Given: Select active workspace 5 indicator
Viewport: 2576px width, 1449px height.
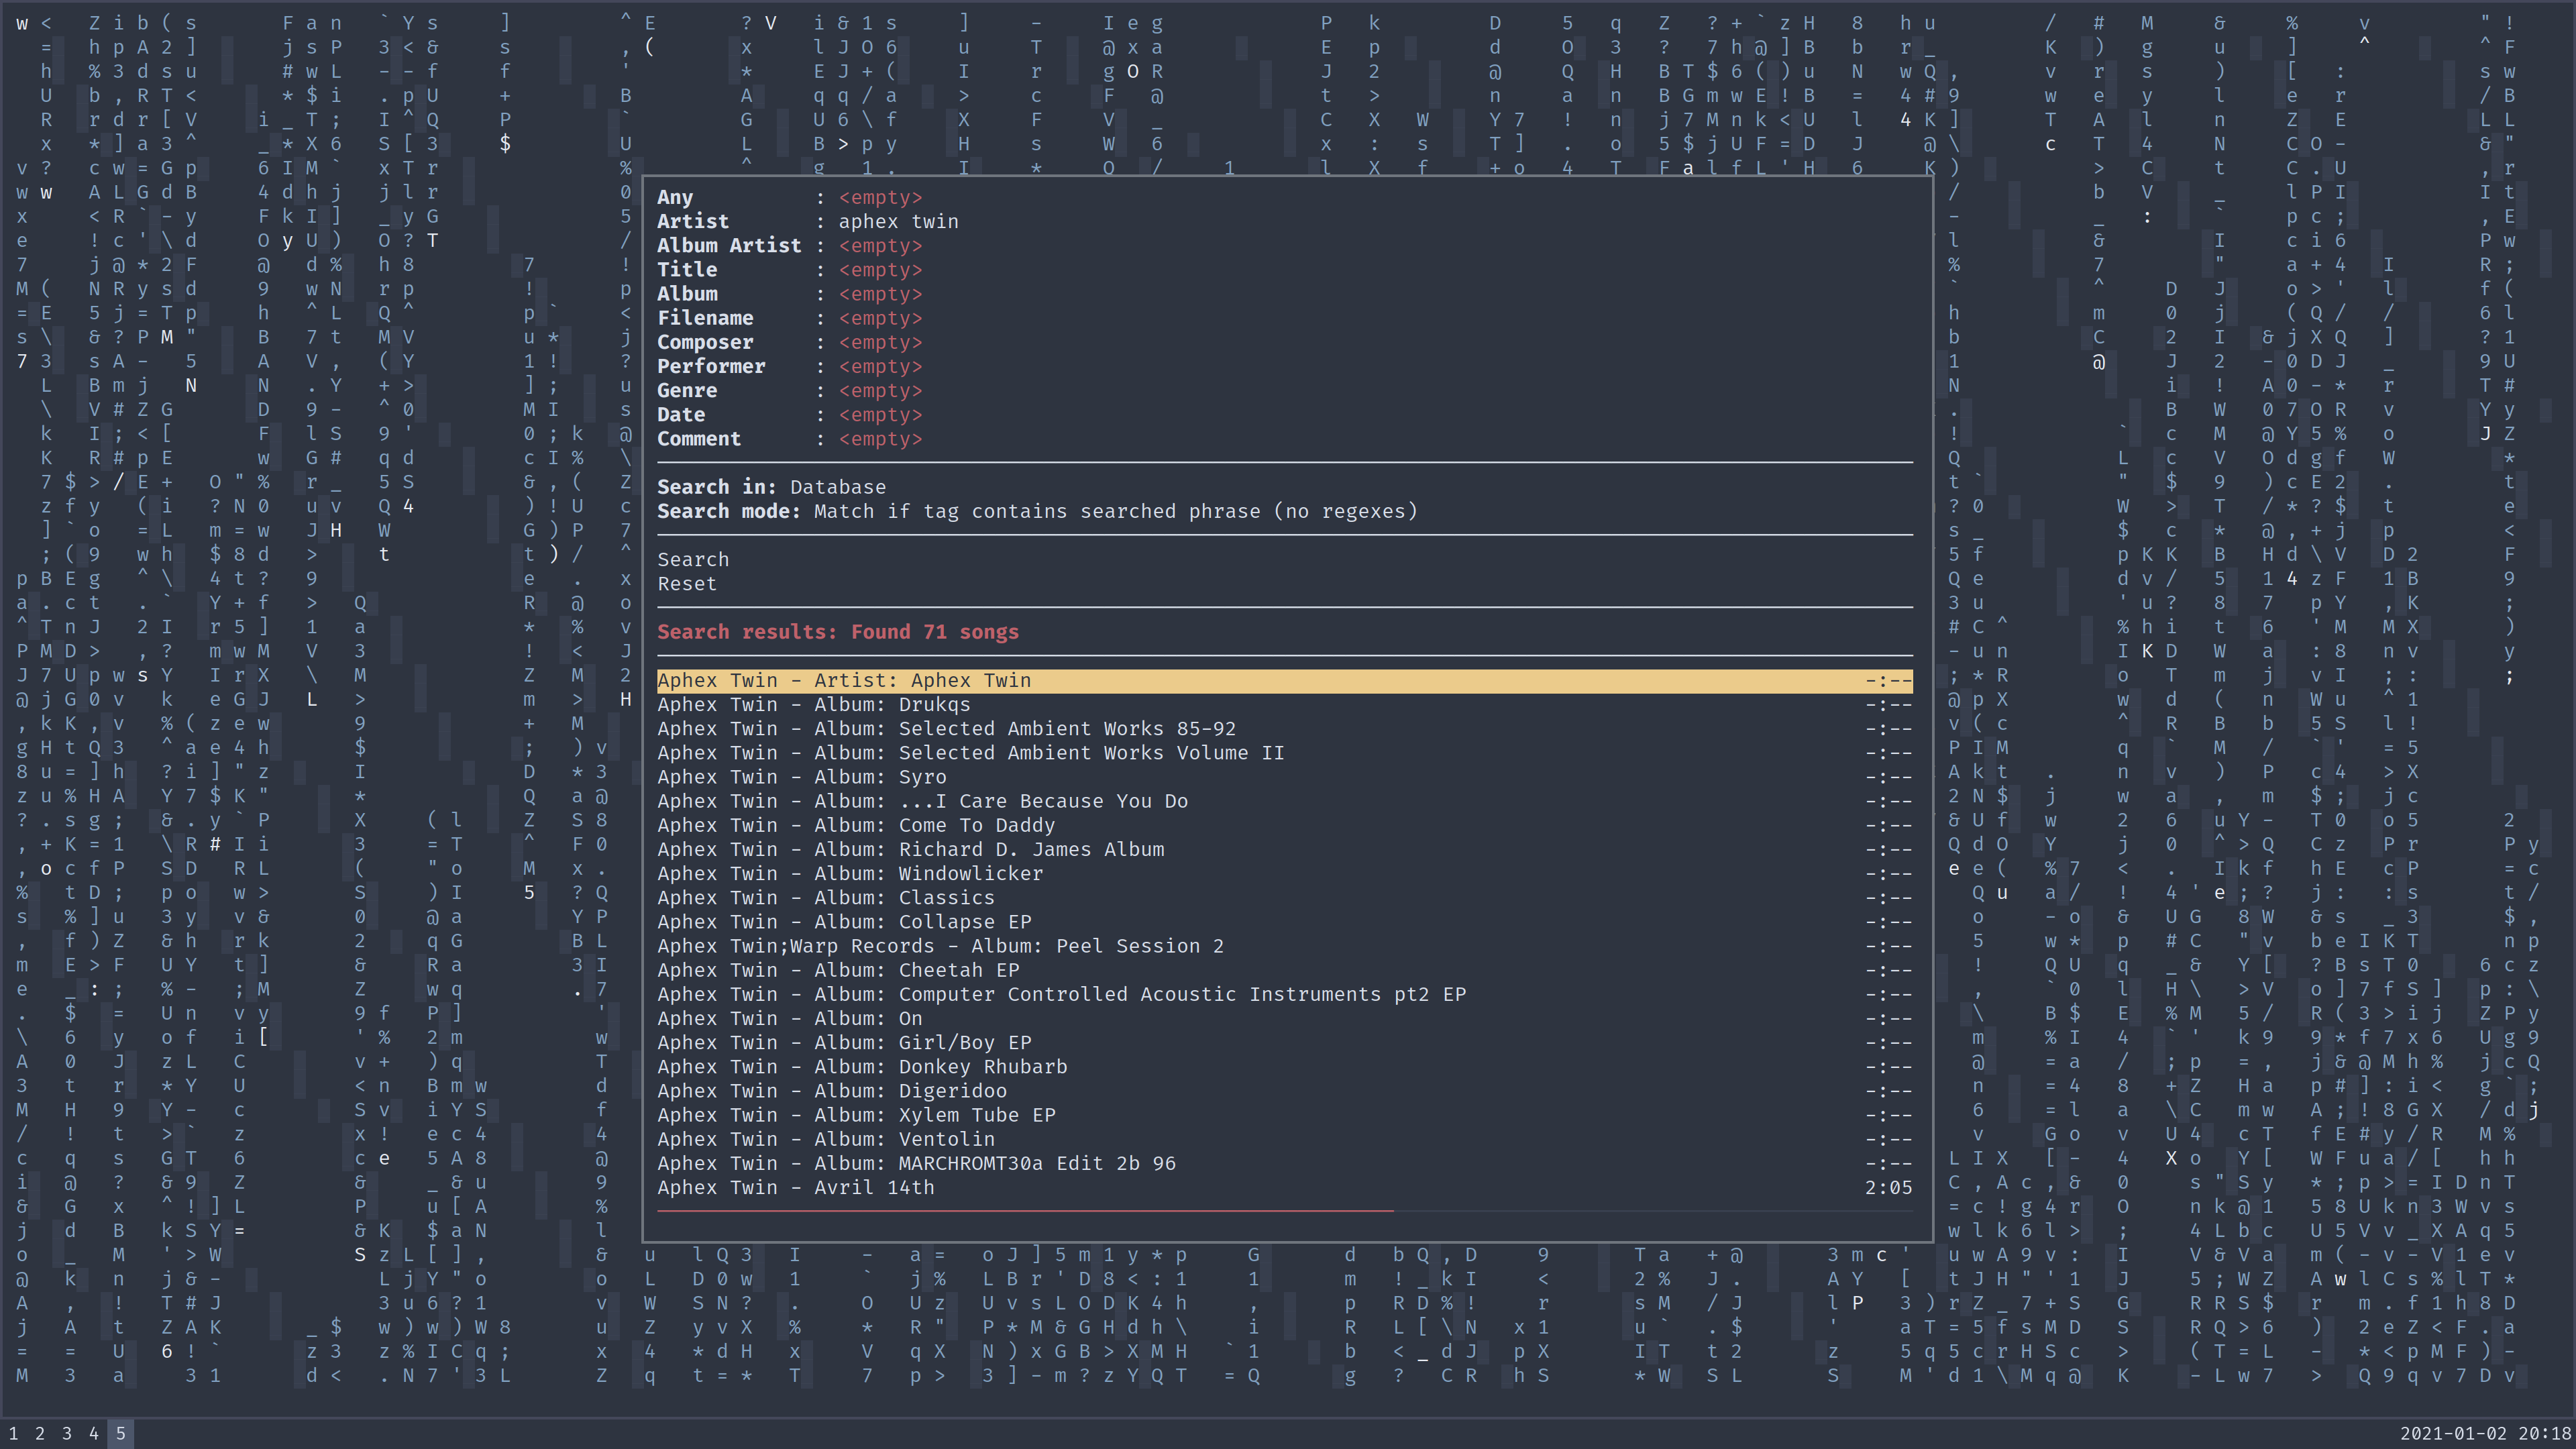Looking at the screenshot, I should 120,1433.
